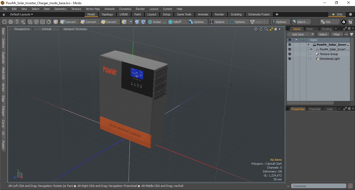Screen dimensions: 355x190
Task: Hide the Directional Light item
Action: (289, 59)
